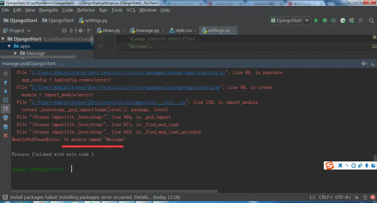Click the 1:1 caret position indicator

pyautogui.click(x=312, y=197)
